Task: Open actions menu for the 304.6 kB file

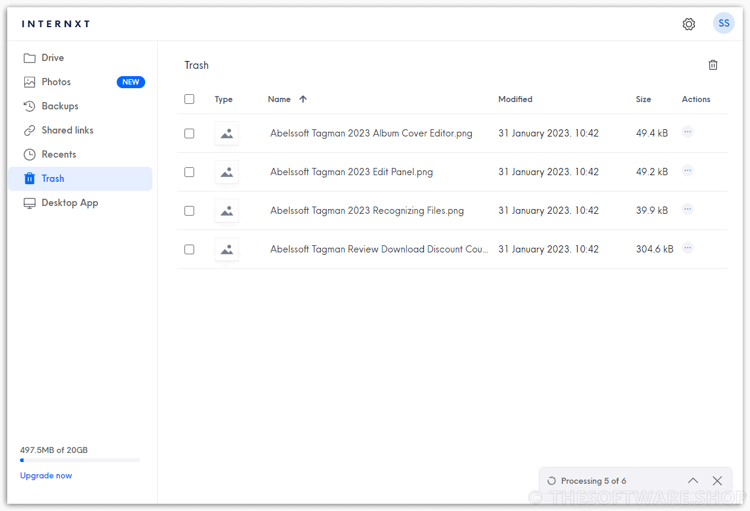Action: (x=688, y=248)
